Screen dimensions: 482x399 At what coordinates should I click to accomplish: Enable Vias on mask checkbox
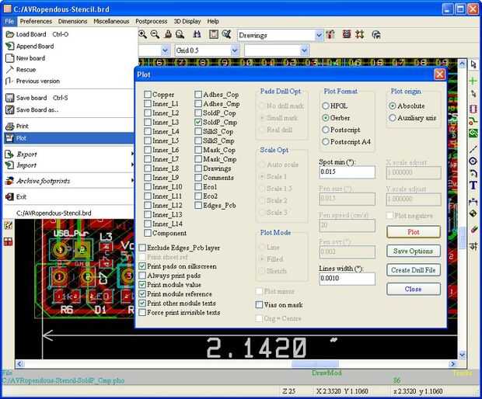259,305
